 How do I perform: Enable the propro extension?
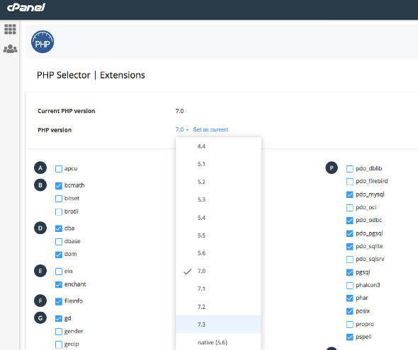click(350, 325)
